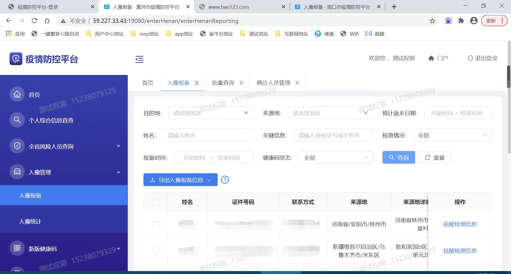Switch to the 首页 page tab
511x274 pixels.
[148, 83]
